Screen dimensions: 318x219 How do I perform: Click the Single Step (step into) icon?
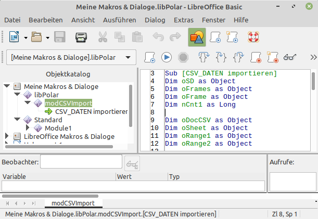coord(221,57)
